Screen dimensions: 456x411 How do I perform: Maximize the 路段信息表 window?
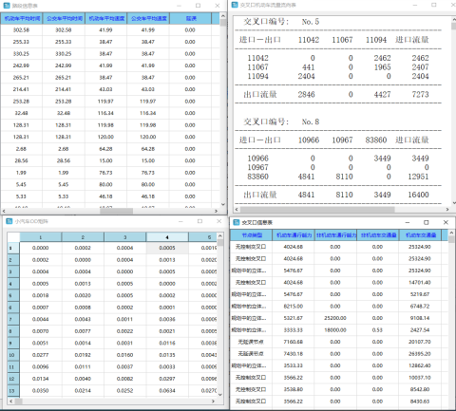(x=198, y=6)
